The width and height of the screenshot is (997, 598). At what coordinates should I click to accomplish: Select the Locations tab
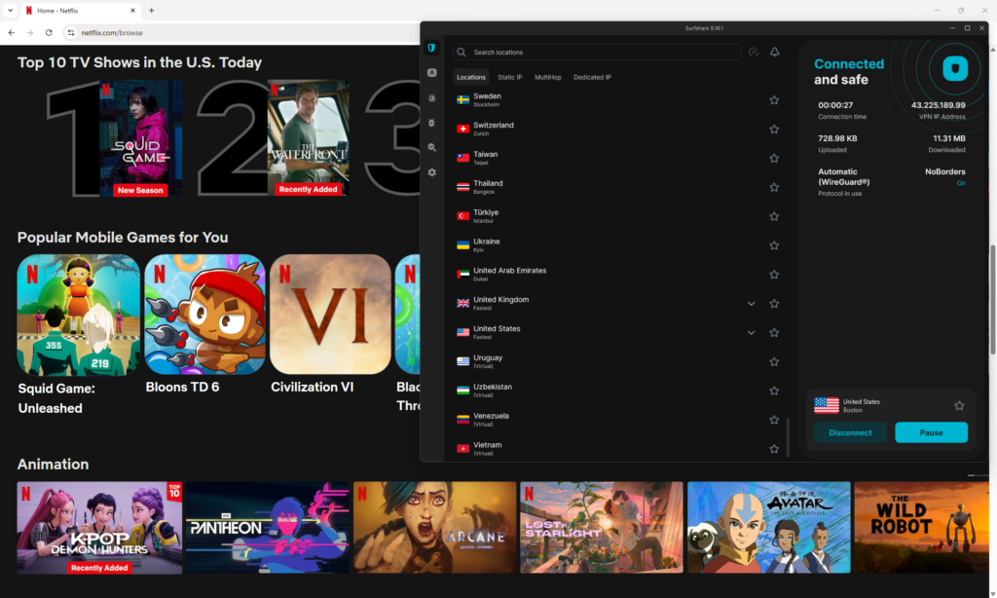click(x=471, y=77)
